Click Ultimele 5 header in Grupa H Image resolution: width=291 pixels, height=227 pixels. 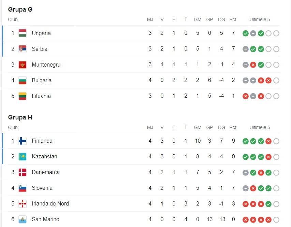click(x=260, y=127)
